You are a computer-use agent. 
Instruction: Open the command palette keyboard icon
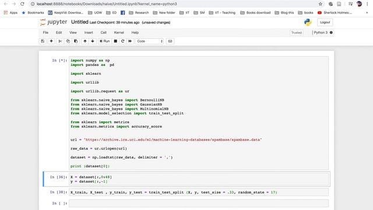(170, 41)
